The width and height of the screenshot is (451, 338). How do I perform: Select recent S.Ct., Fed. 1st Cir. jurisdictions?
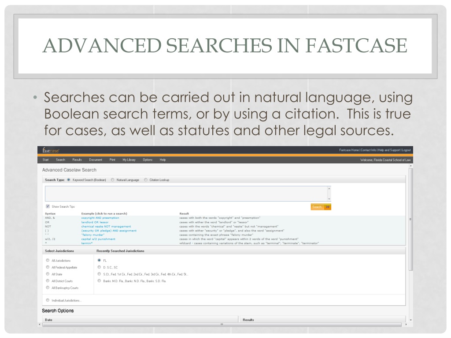click(x=99, y=274)
